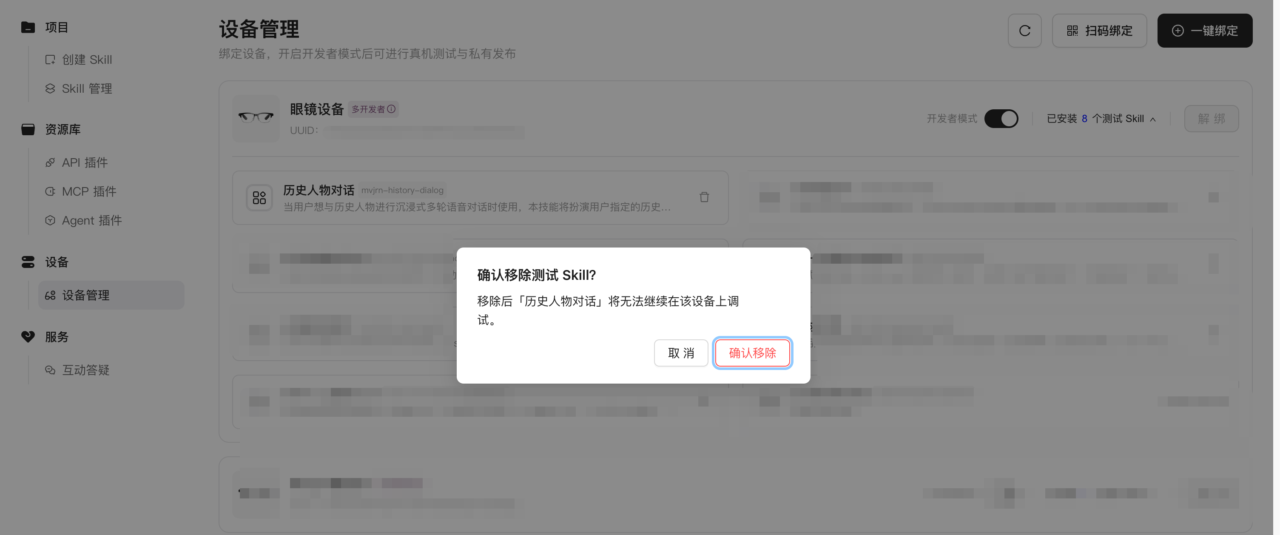Open 扫码绑定 QR binding
1280x535 pixels.
[x=1099, y=31]
